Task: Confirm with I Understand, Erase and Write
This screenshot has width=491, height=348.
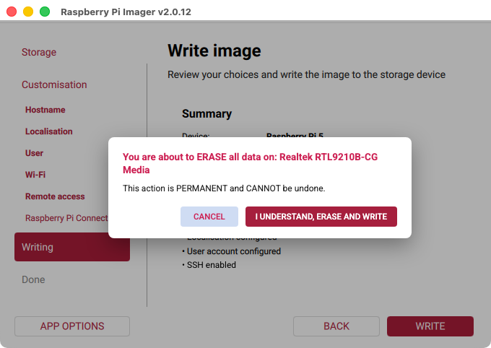Action: pos(321,217)
